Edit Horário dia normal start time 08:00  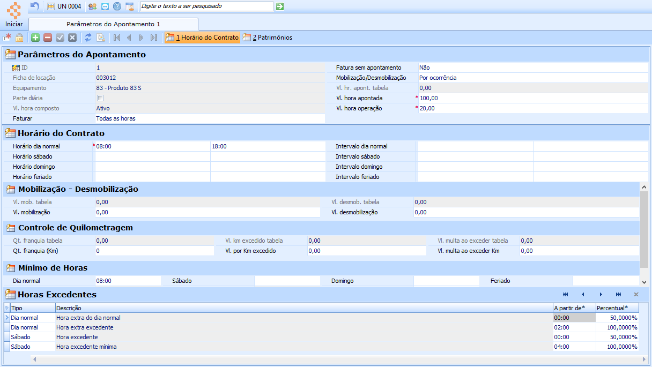(152, 146)
